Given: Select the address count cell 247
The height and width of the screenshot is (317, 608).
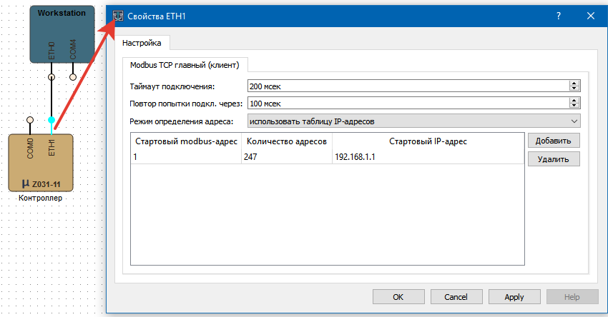Looking at the screenshot, I should (287, 157).
